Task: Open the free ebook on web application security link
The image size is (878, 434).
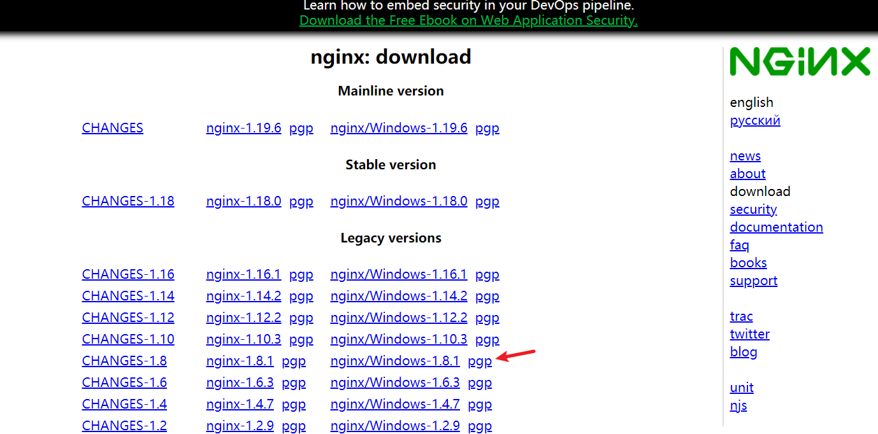Action: coord(468,20)
